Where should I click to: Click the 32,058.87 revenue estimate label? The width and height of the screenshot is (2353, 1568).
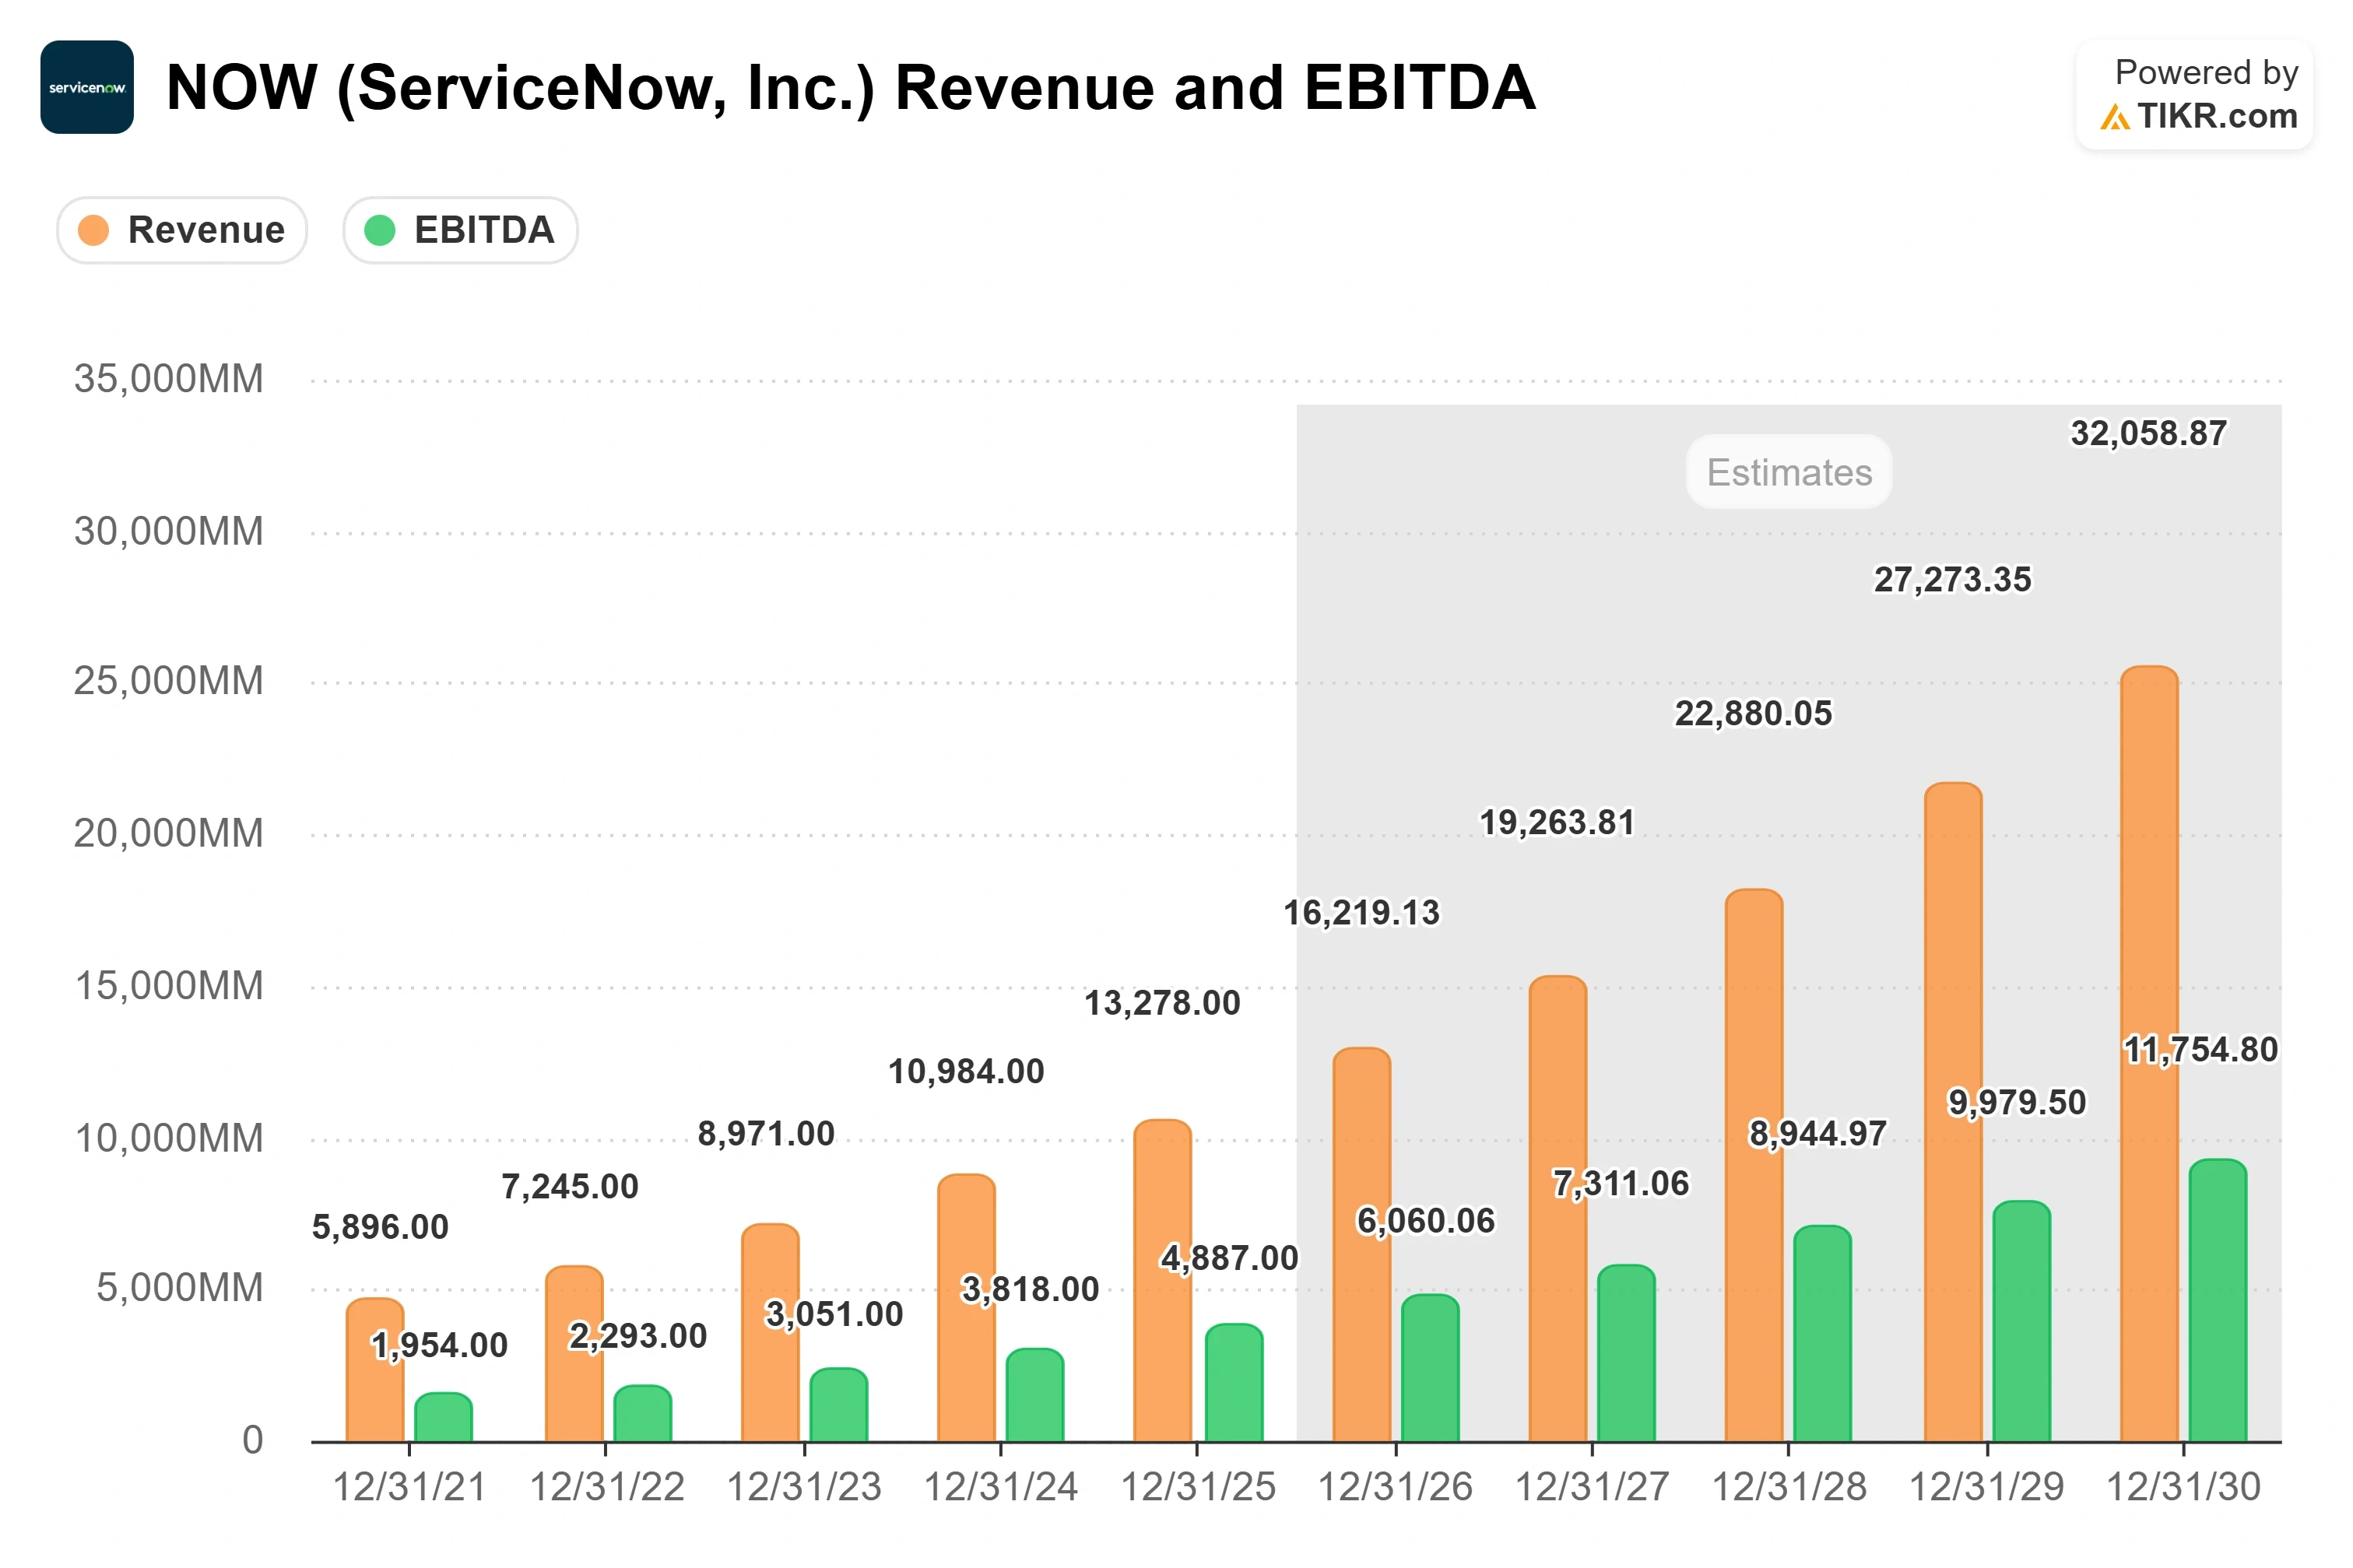(x=2148, y=434)
